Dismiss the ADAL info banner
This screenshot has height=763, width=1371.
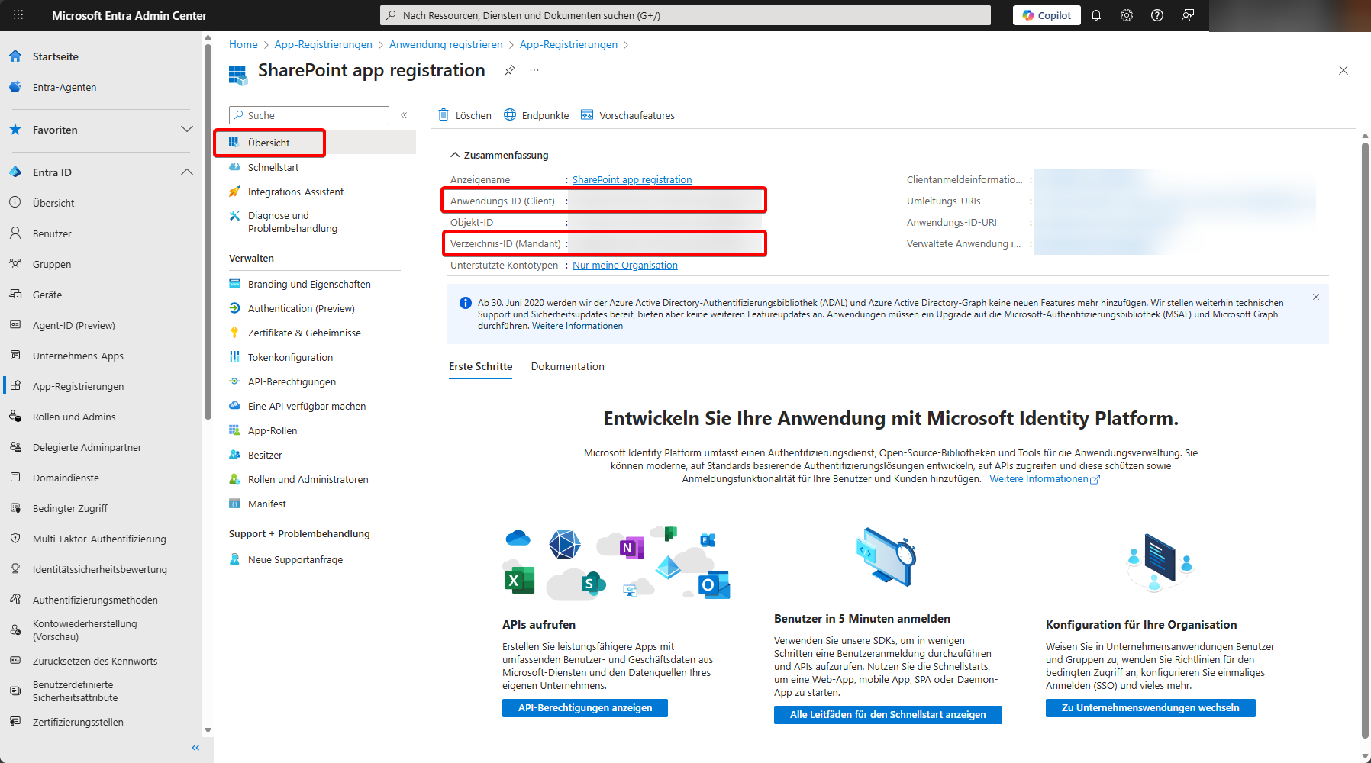tap(1316, 297)
